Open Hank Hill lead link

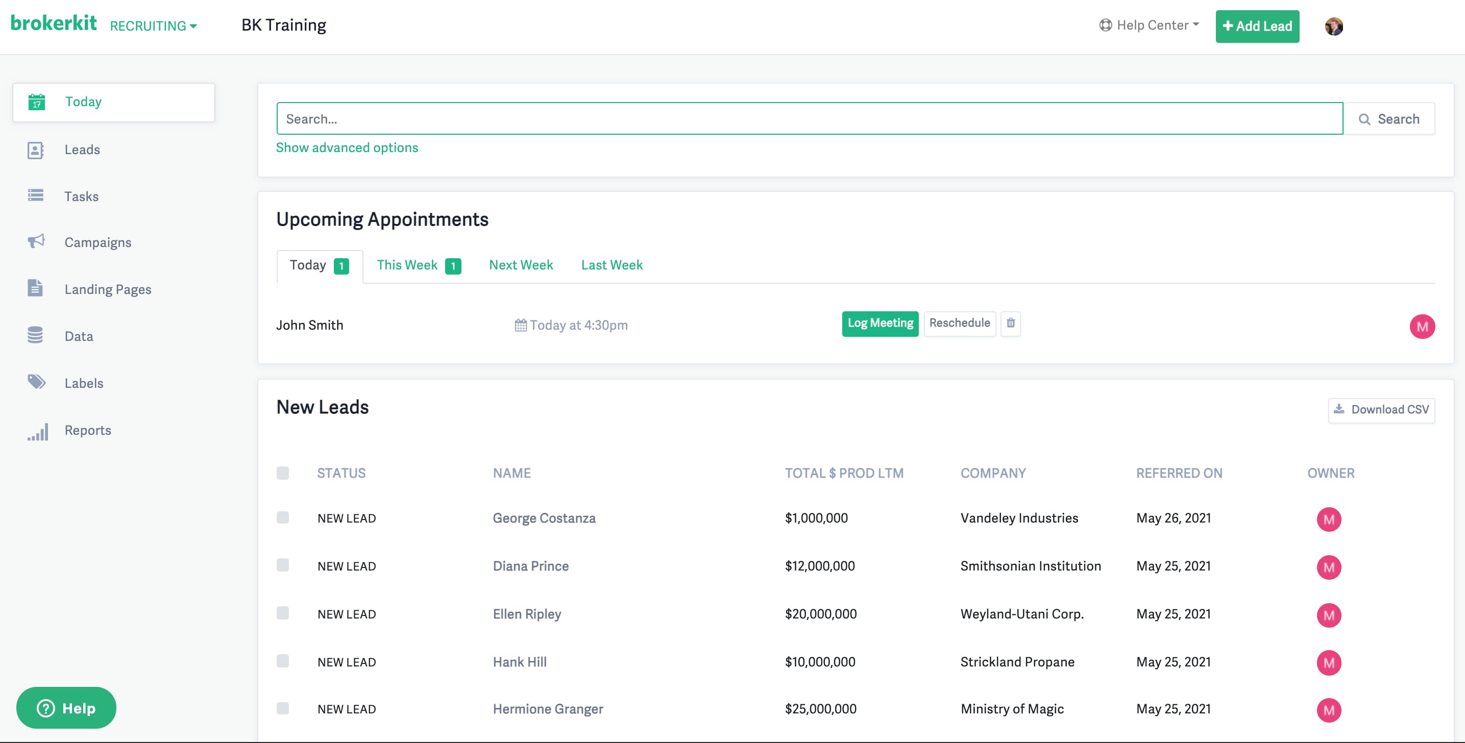pos(519,662)
